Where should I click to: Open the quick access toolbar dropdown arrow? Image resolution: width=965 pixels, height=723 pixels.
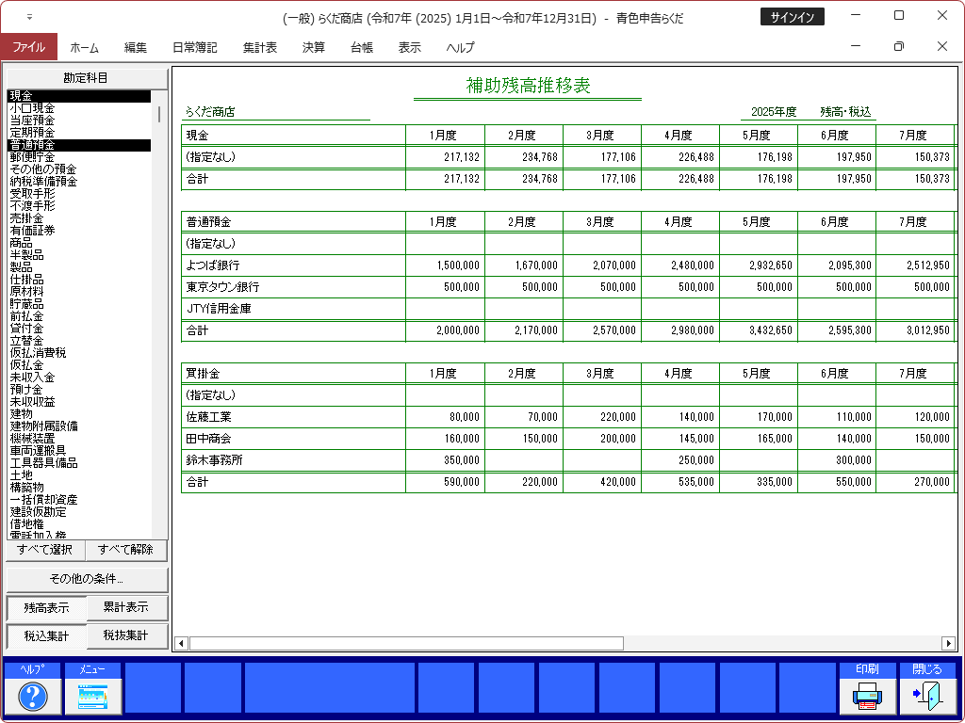pos(29,17)
